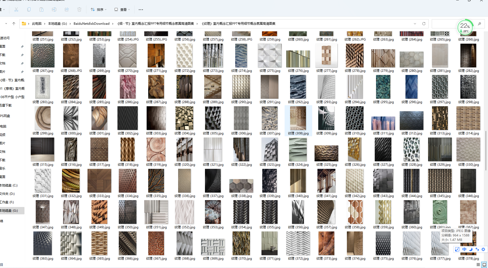Open 《意境》室内概 sidebar folder
This screenshot has height=268, width=488.
tap(12, 89)
